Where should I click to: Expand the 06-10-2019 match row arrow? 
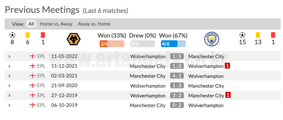(x=10, y=105)
